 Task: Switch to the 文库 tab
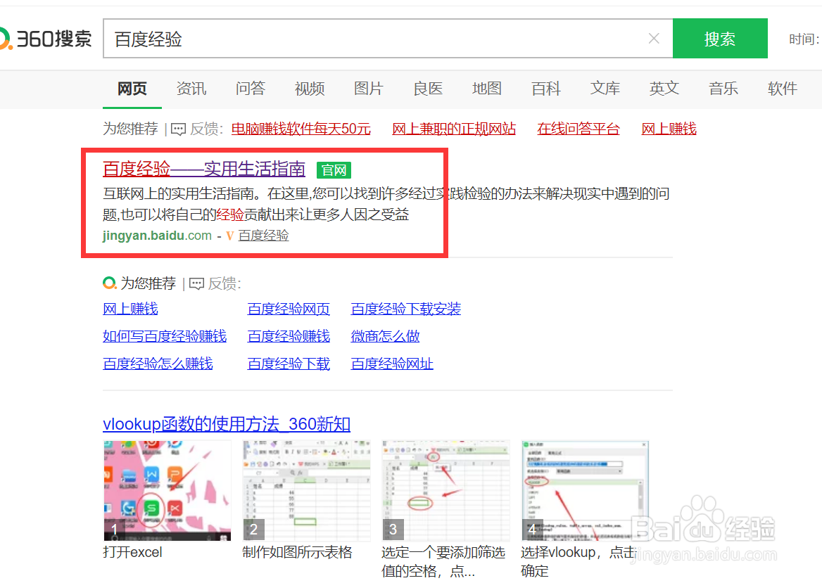pyautogui.click(x=605, y=89)
